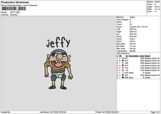
Task: Click the Width value '2.11 in'
Action: point(157,9)
